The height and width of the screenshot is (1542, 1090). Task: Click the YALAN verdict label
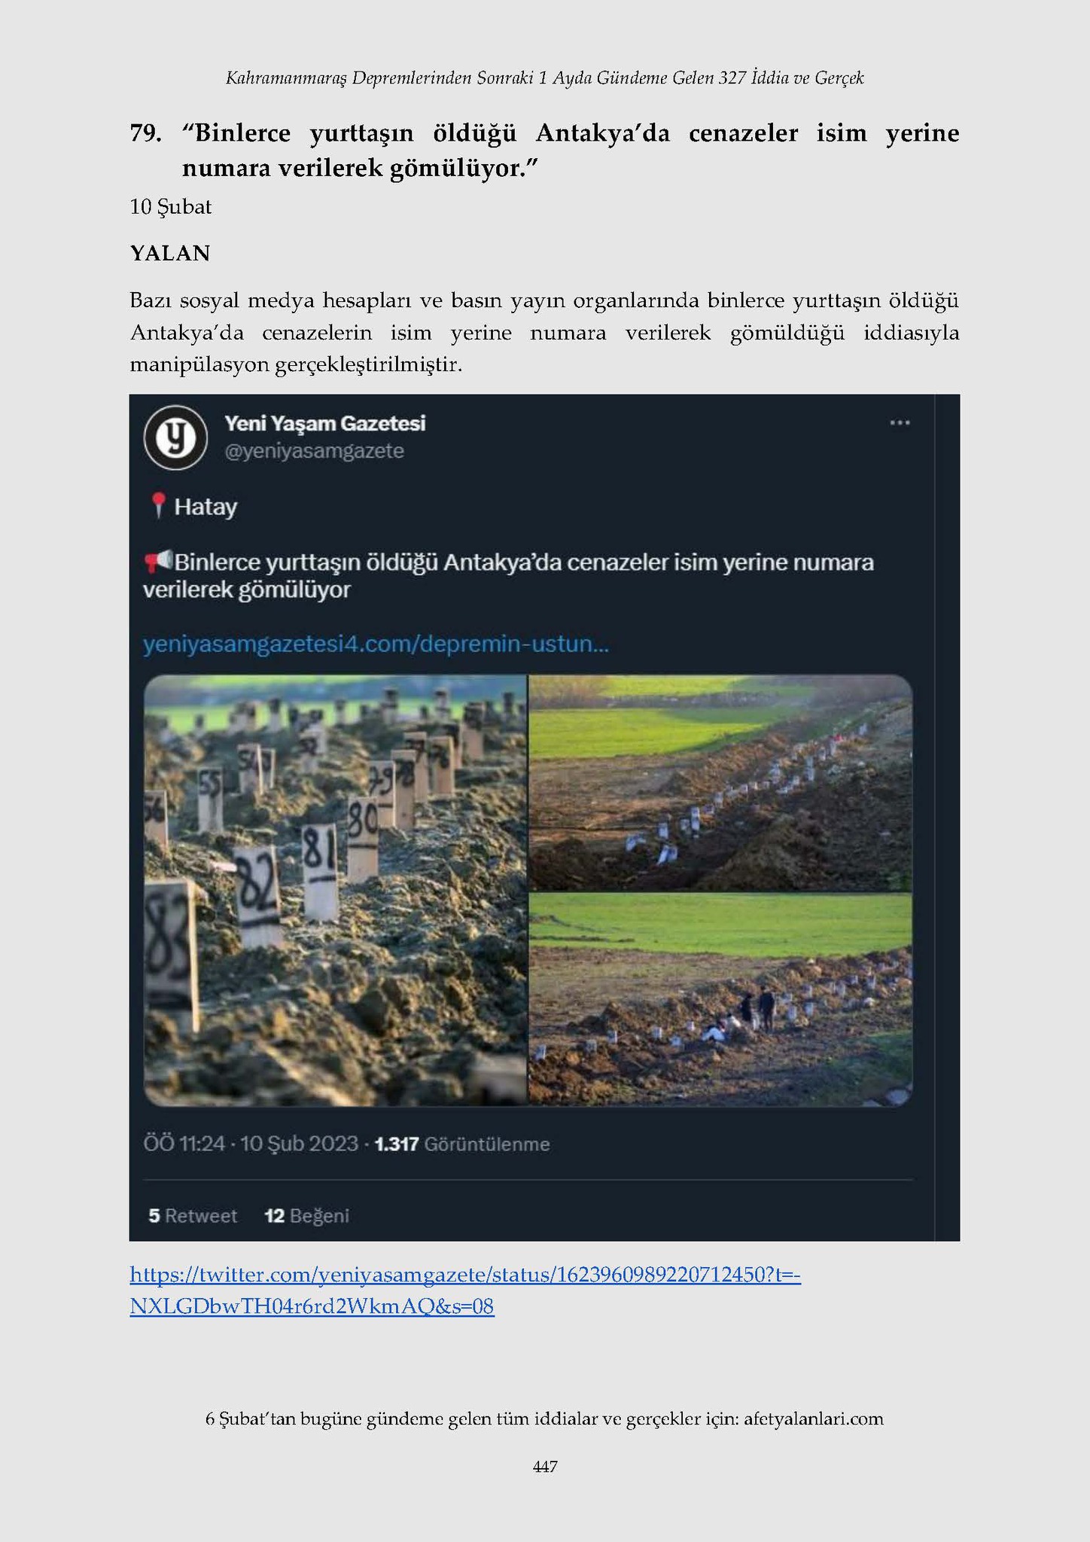[x=170, y=254]
